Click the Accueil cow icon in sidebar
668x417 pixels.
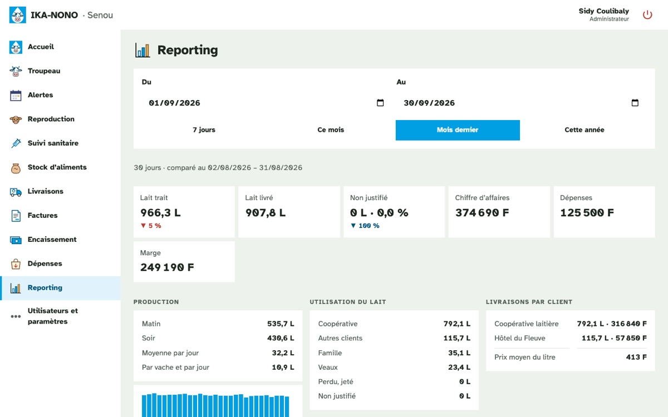pos(16,47)
